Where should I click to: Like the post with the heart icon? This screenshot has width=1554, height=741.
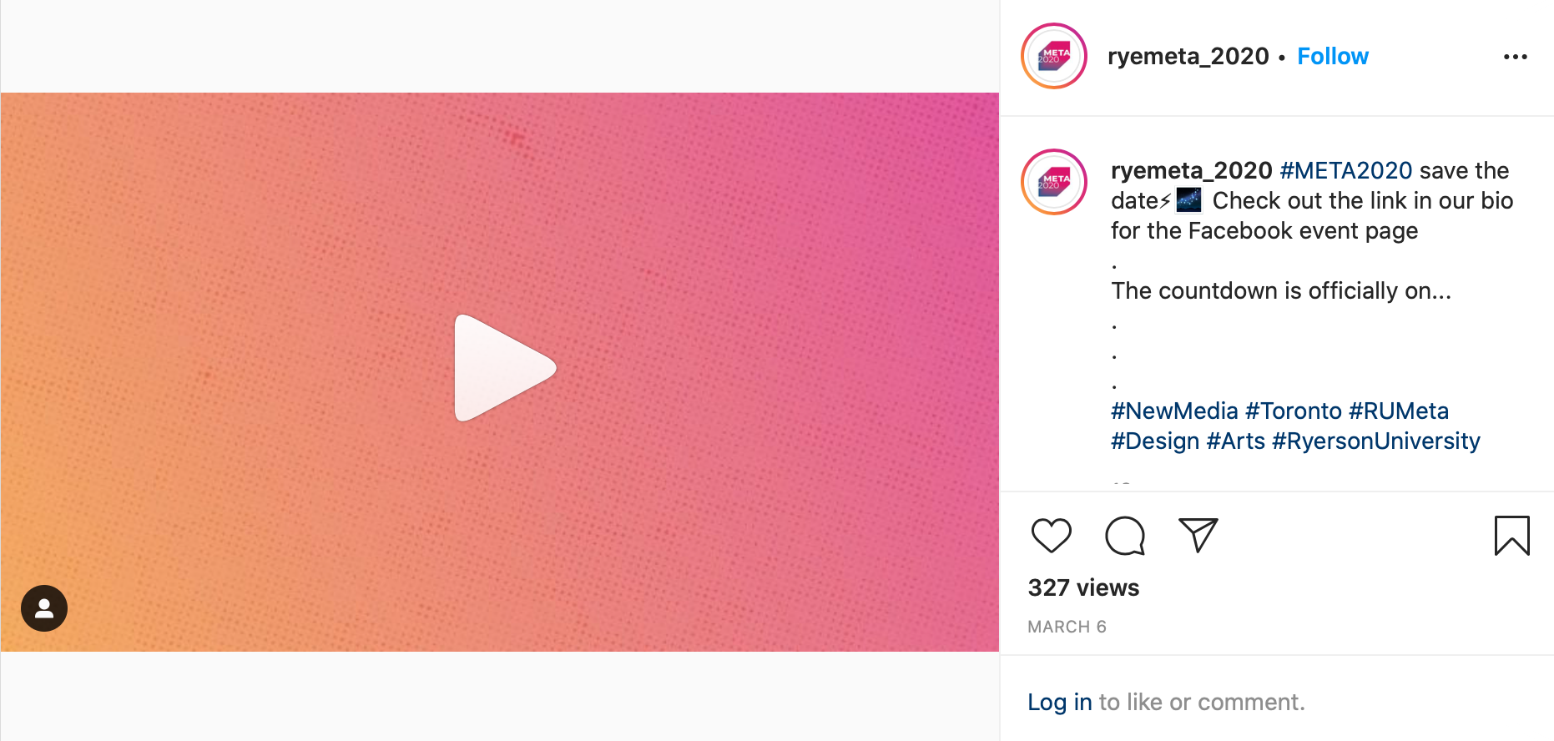tap(1052, 536)
